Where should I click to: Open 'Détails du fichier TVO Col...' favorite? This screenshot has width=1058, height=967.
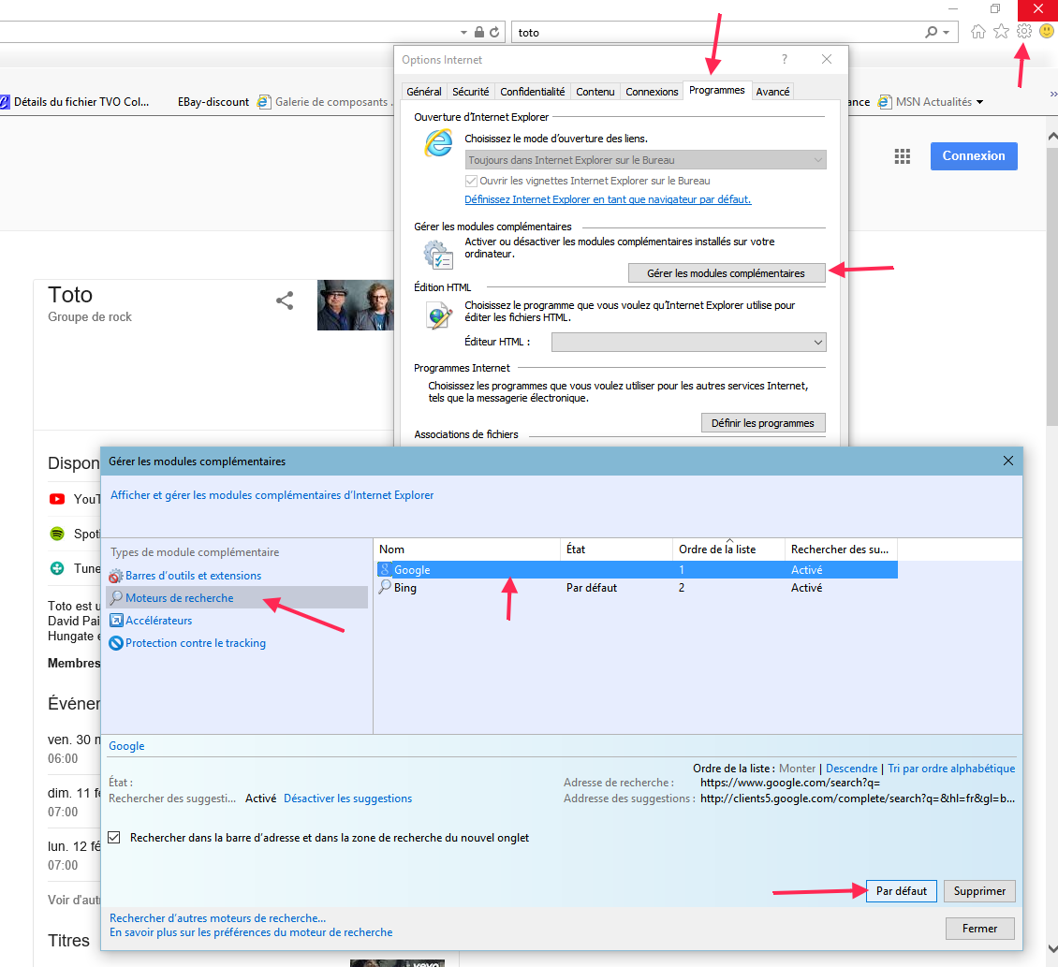pyautogui.click(x=74, y=102)
